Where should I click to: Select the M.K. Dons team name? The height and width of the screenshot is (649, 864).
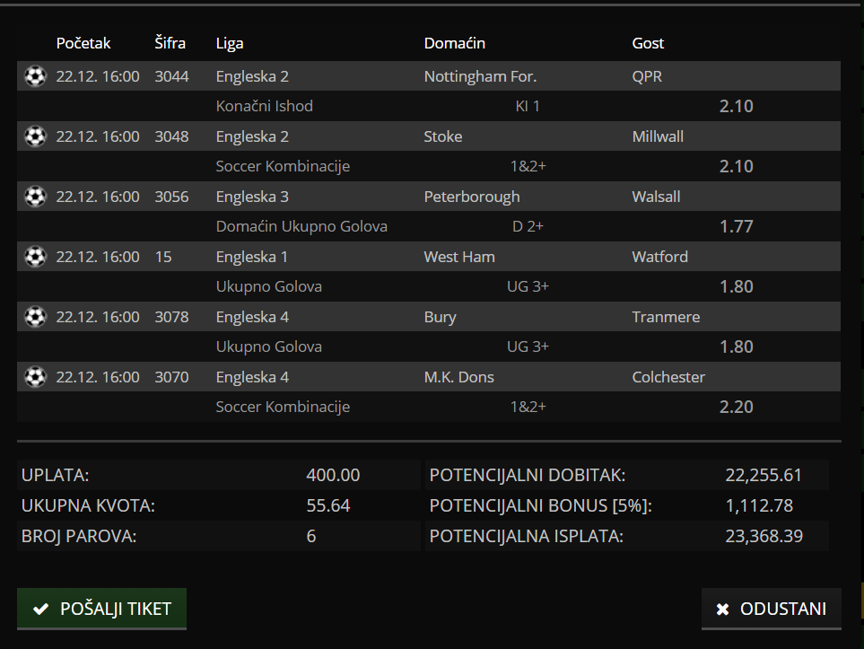point(459,377)
